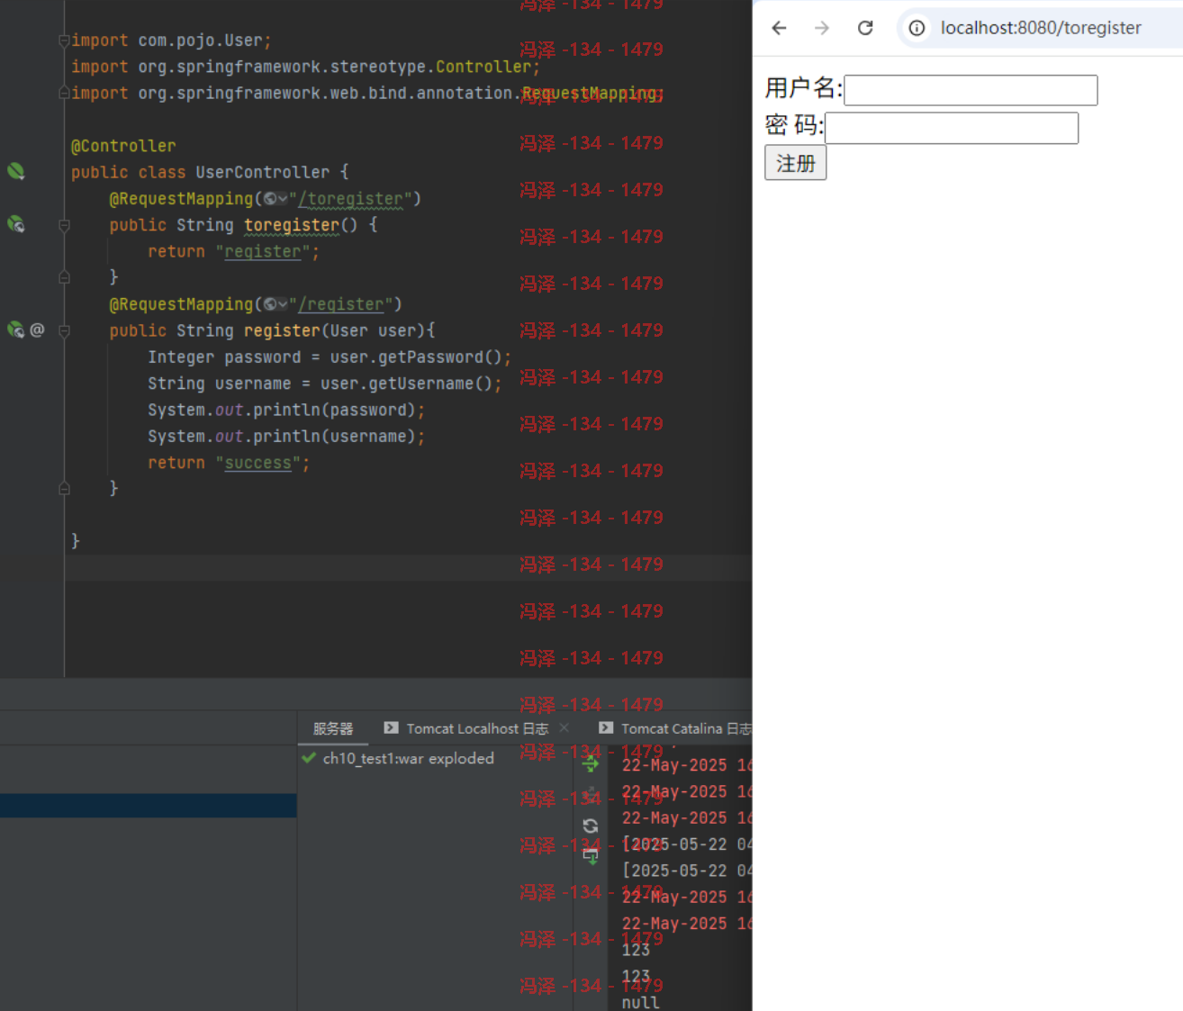The width and height of the screenshot is (1183, 1011).
Task: Click the 用户名 input field
Action: (x=971, y=90)
